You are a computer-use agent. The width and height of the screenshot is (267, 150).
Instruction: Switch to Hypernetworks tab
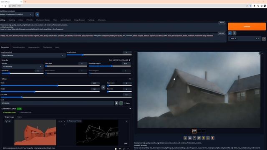tap(34, 47)
